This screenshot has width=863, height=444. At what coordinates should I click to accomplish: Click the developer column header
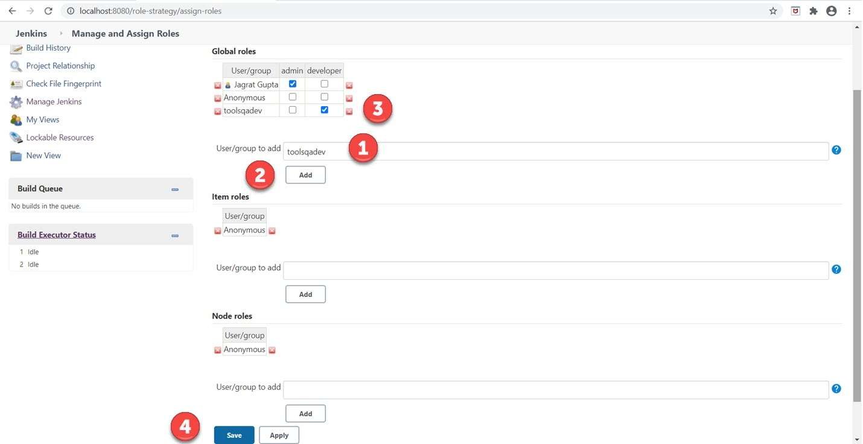(x=324, y=71)
